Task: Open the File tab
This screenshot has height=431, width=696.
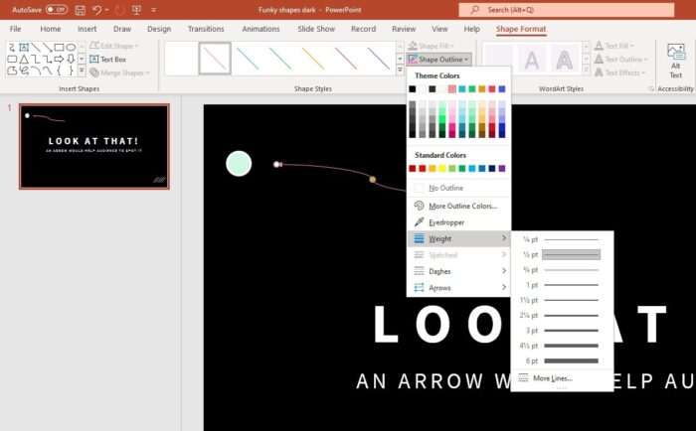Action: (16, 29)
